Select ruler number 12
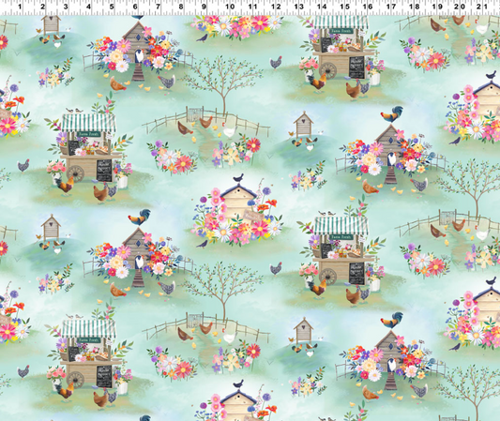This screenshot has width=500, height=421. (276, 7)
